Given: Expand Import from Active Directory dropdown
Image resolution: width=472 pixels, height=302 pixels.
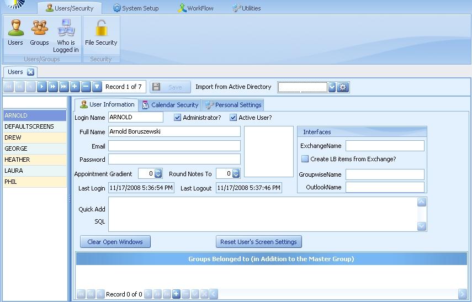Looking at the screenshot, I should 332,87.
